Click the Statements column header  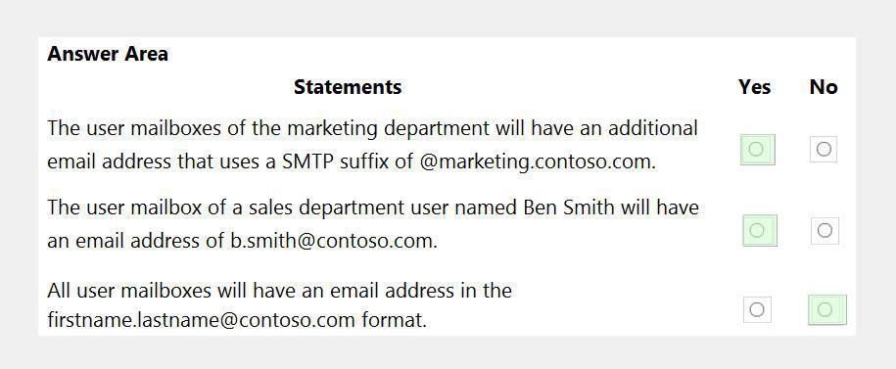348,87
